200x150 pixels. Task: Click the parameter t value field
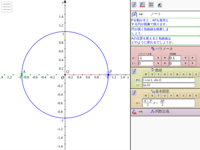[x=146, y=63]
